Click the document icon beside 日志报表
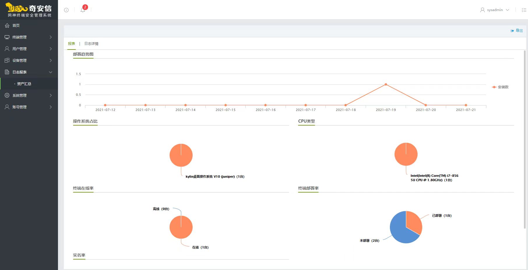Image resolution: width=528 pixels, height=270 pixels. coord(7,72)
